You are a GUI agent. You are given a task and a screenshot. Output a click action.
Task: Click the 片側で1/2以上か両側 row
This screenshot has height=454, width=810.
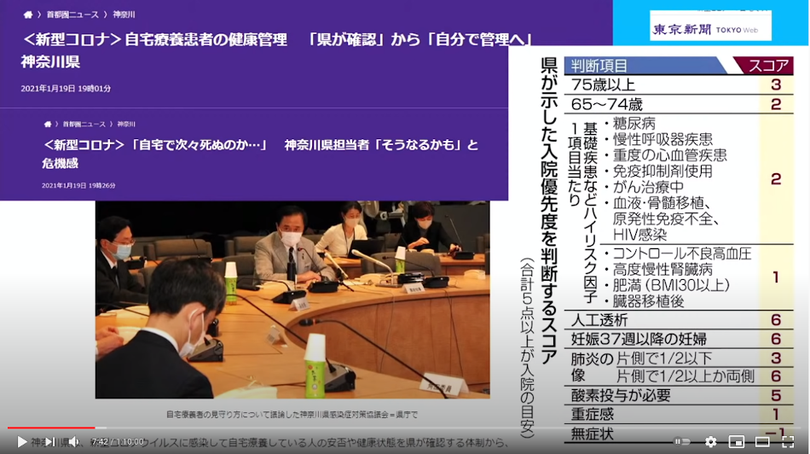point(704,376)
